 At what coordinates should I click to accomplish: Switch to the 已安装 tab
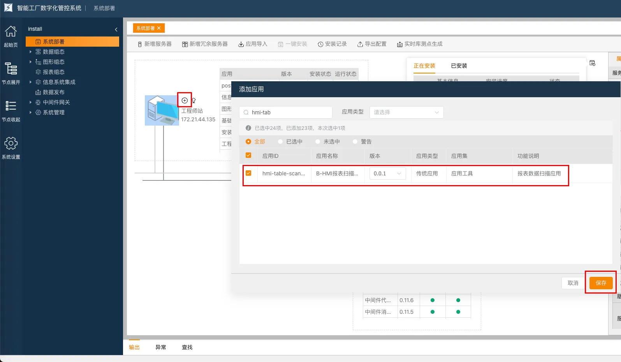pos(459,66)
